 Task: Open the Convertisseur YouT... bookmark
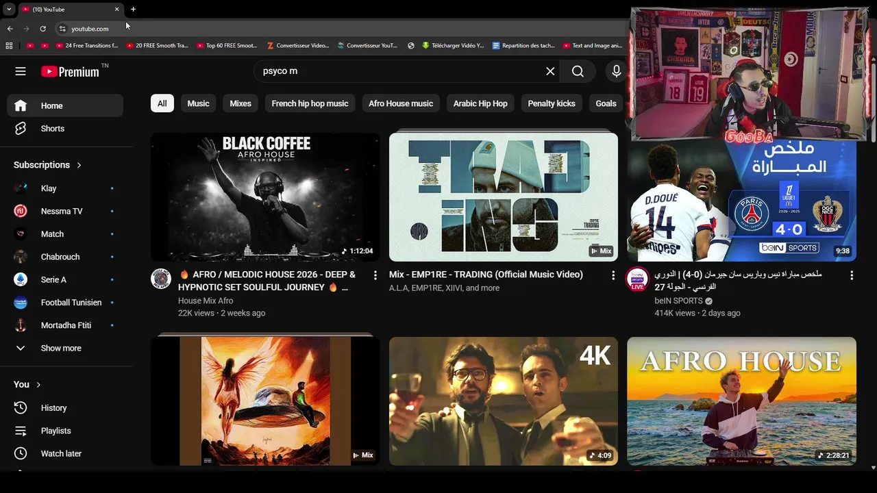[368, 46]
